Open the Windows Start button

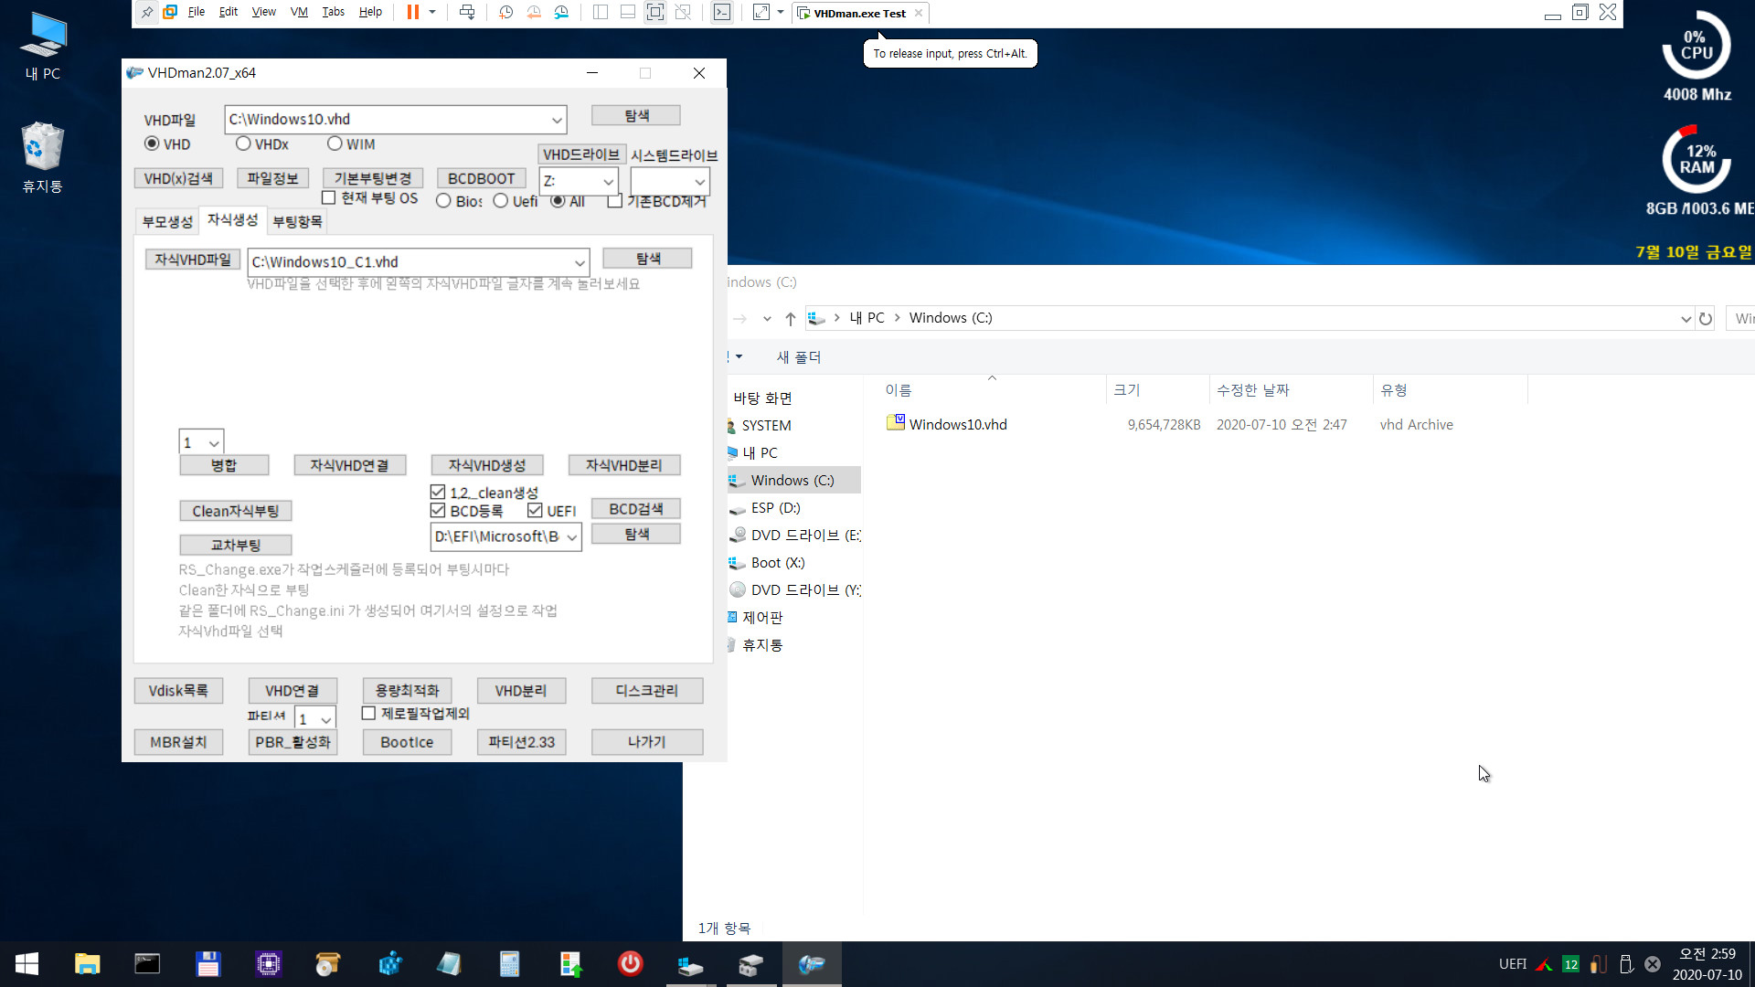tap(27, 964)
